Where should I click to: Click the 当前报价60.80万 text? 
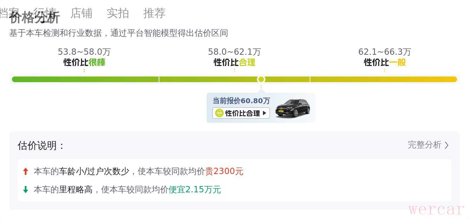click(x=241, y=101)
